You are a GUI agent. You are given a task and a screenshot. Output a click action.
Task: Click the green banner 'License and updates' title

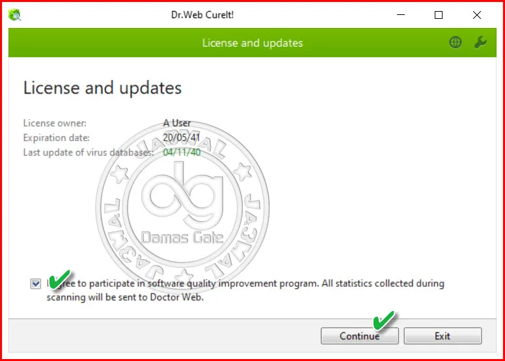[x=252, y=43]
